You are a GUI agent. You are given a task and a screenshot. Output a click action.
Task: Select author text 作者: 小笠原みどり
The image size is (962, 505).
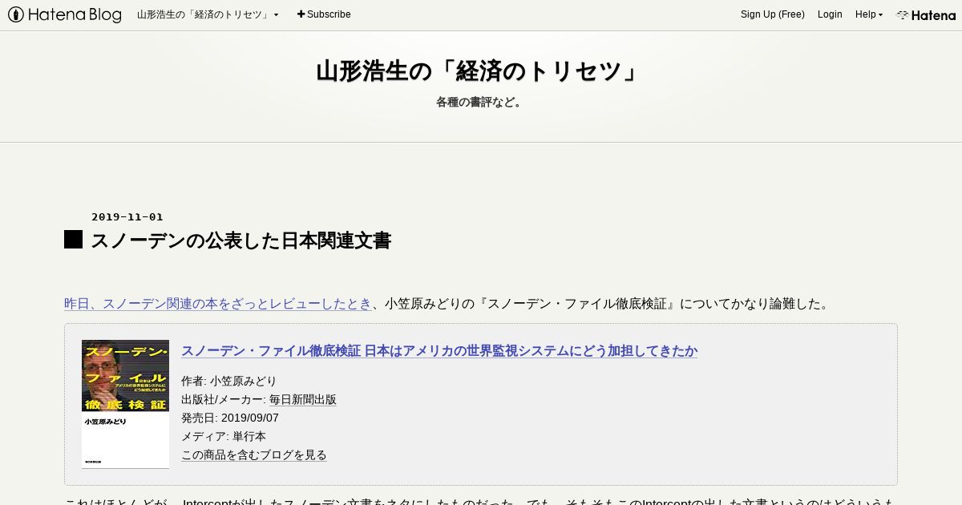(x=229, y=381)
